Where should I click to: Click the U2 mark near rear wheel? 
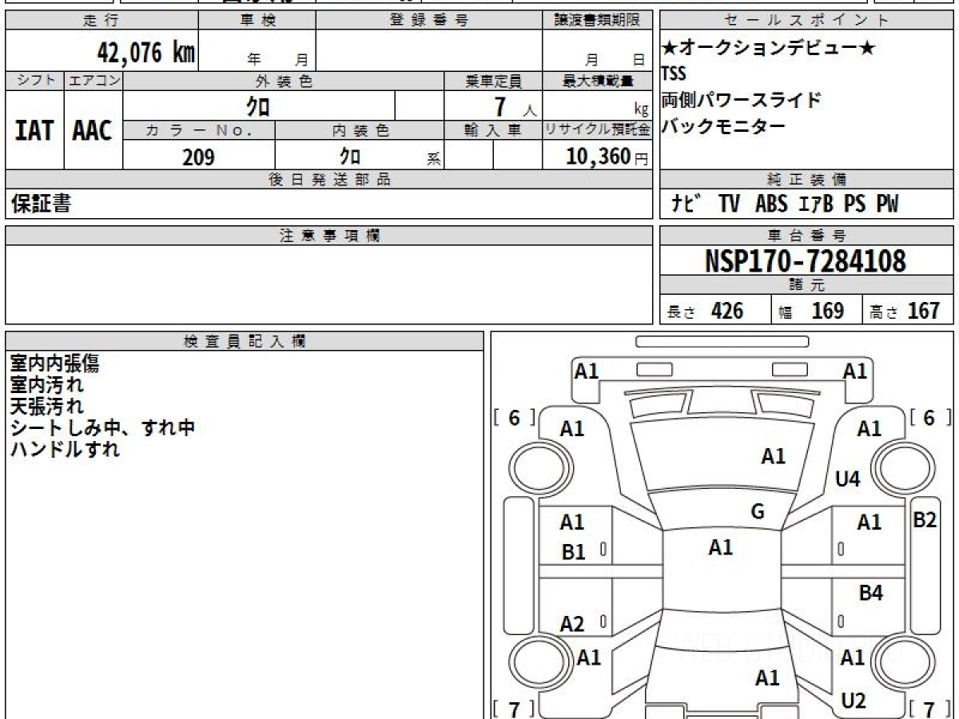(x=854, y=701)
